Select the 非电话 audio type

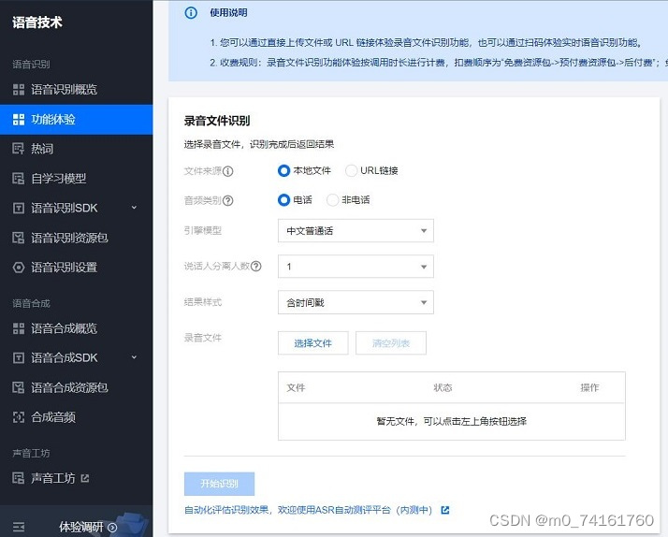click(332, 199)
